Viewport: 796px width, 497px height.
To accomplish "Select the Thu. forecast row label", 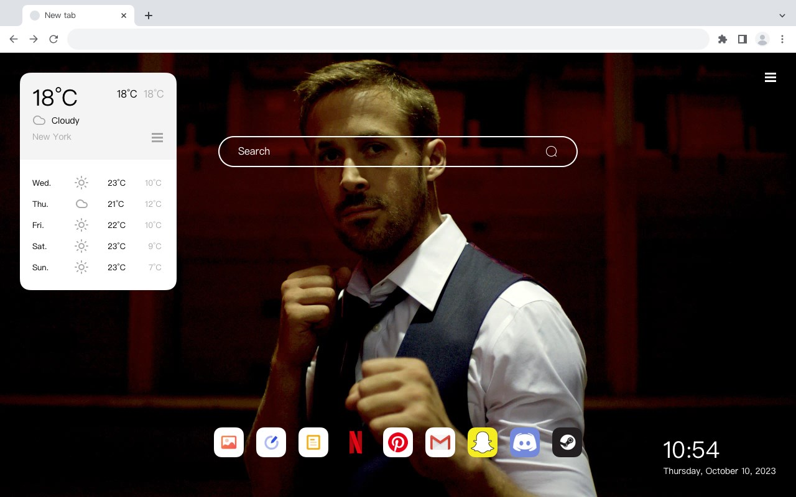I will coord(40,204).
